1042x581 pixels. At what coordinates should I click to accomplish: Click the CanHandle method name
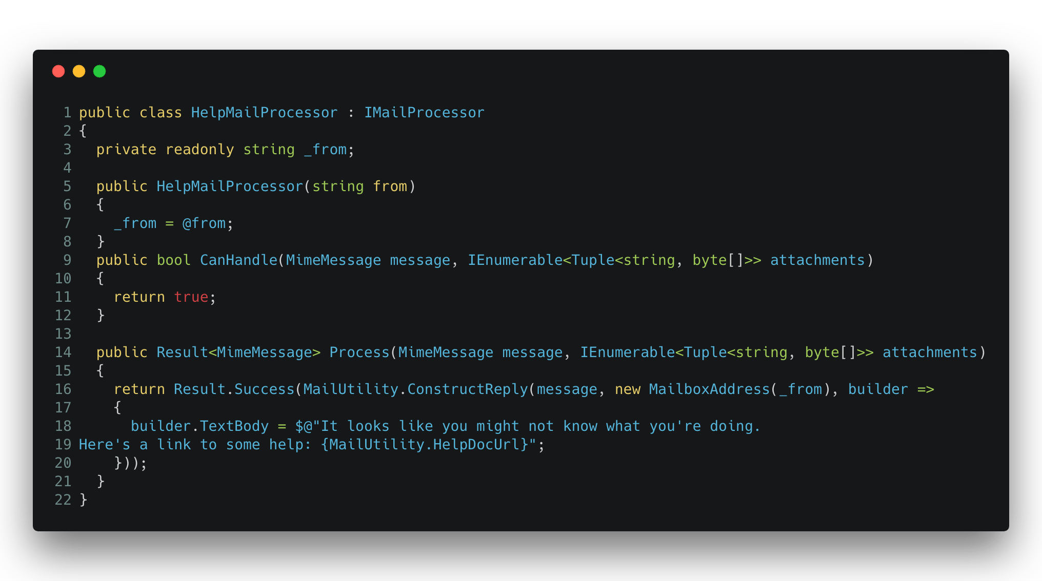pos(238,260)
